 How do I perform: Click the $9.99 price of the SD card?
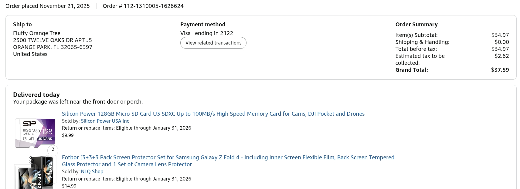(x=68, y=135)
